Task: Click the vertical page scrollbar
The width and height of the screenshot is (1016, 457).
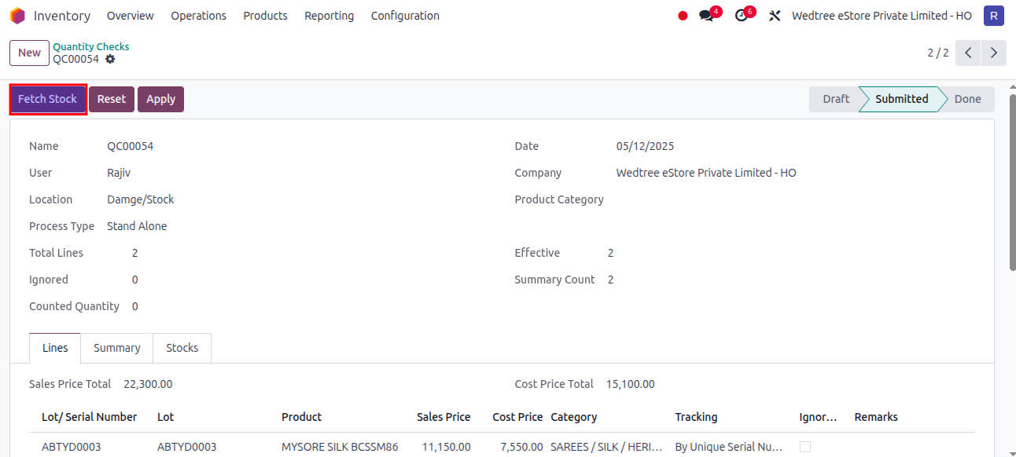Action: click(x=1010, y=236)
